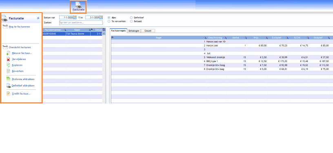Click the € 2,50 price cell
This screenshot has height=153, width=333.
263,57
